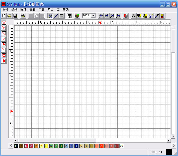
Task: Select the forward slash half stitch tool
Action: tap(4, 39)
